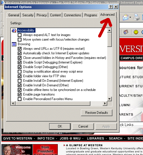The image size is (143, 155).
Task: Click the Accessibility category icon
Action: click(14, 30)
